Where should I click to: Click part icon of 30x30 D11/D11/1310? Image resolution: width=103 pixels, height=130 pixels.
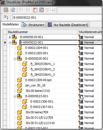click(x=20, y=123)
